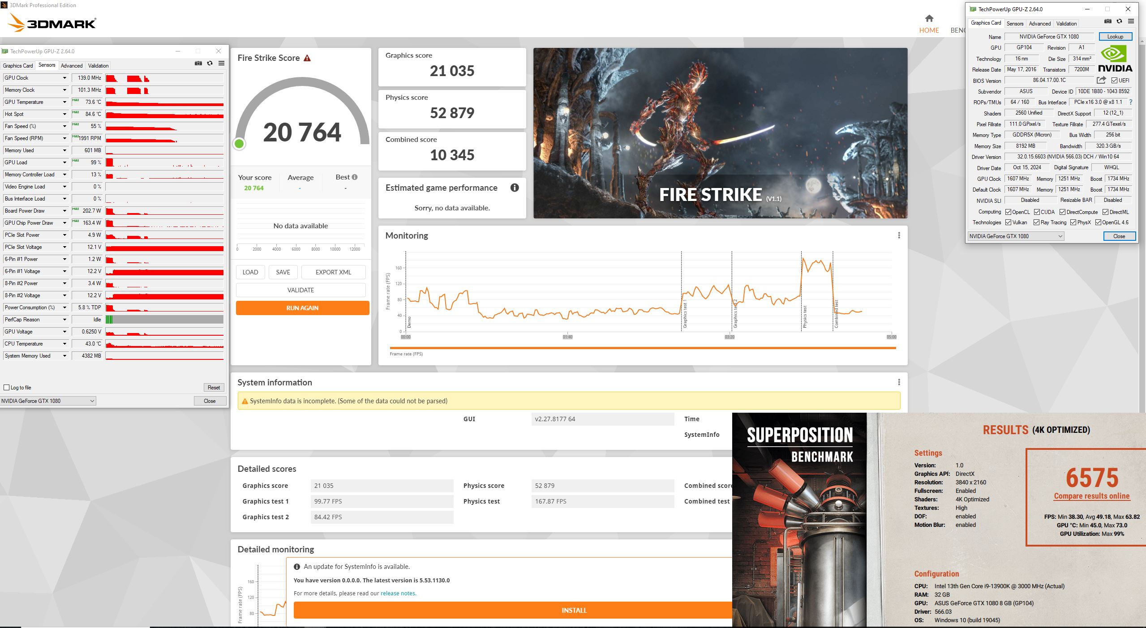Click refresh icon in GPU-Z Graphics Card window
The height and width of the screenshot is (628, 1146).
(1119, 21)
